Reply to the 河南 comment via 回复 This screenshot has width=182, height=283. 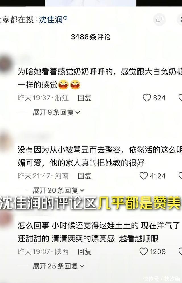[x=85, y=176]
